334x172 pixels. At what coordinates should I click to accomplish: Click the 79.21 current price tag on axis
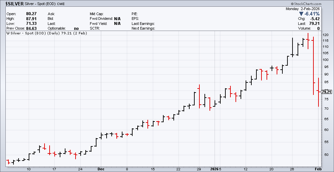point(326,92)
